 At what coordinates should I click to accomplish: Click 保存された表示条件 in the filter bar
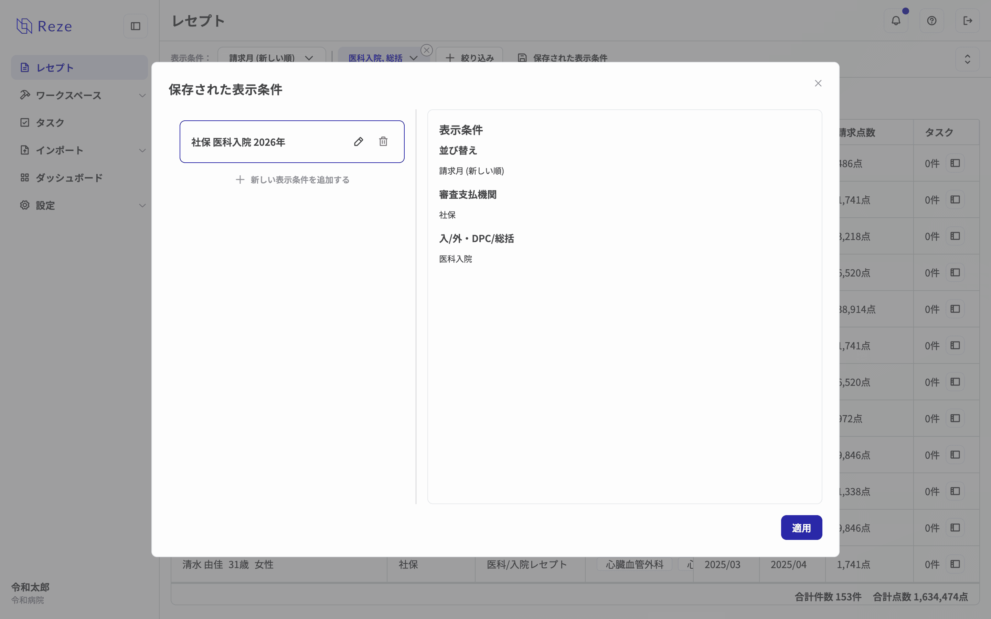562,58
